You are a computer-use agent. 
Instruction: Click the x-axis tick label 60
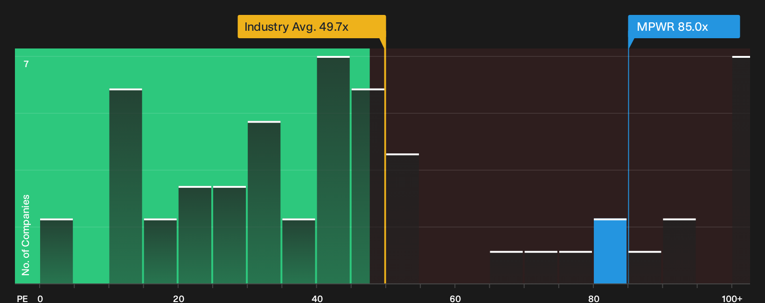(x=455, y=299)
